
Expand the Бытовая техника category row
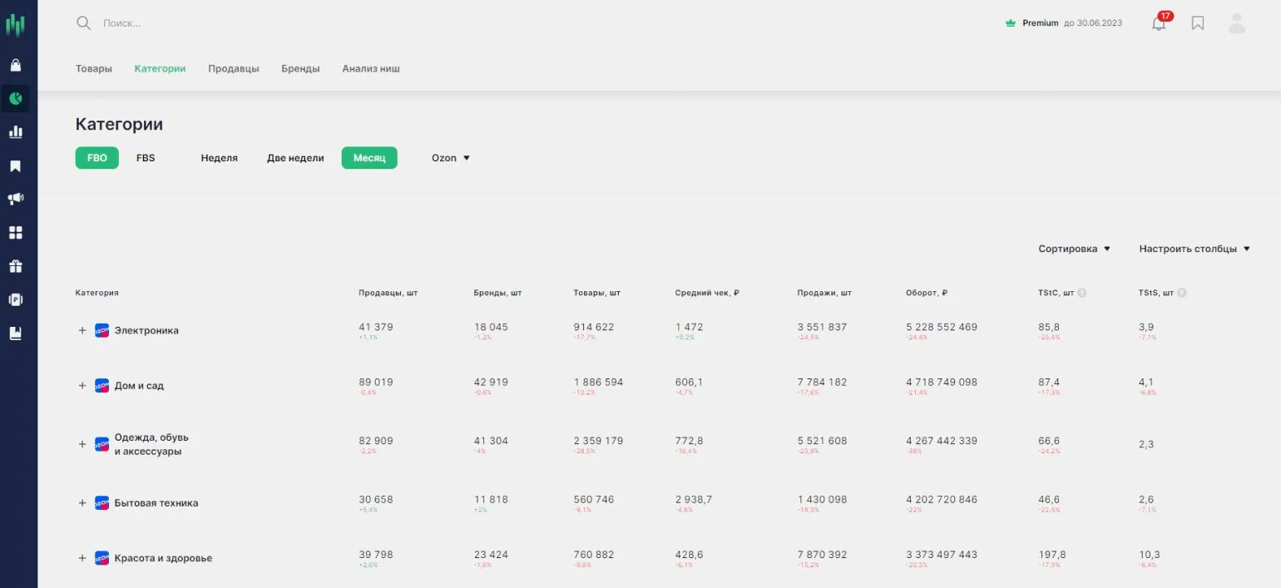[x=82, y=503]
